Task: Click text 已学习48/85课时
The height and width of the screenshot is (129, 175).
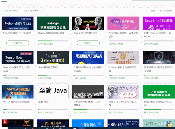Action: (x=151, y=113)
